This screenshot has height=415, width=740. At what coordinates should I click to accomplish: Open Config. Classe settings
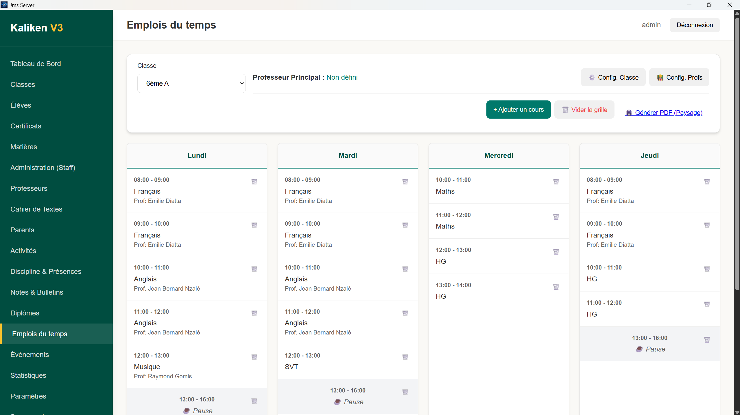click(x=613, y=77)
